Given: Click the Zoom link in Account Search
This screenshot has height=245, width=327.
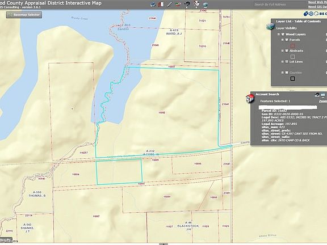Looking at the screenshot, I should click(323, 102).
